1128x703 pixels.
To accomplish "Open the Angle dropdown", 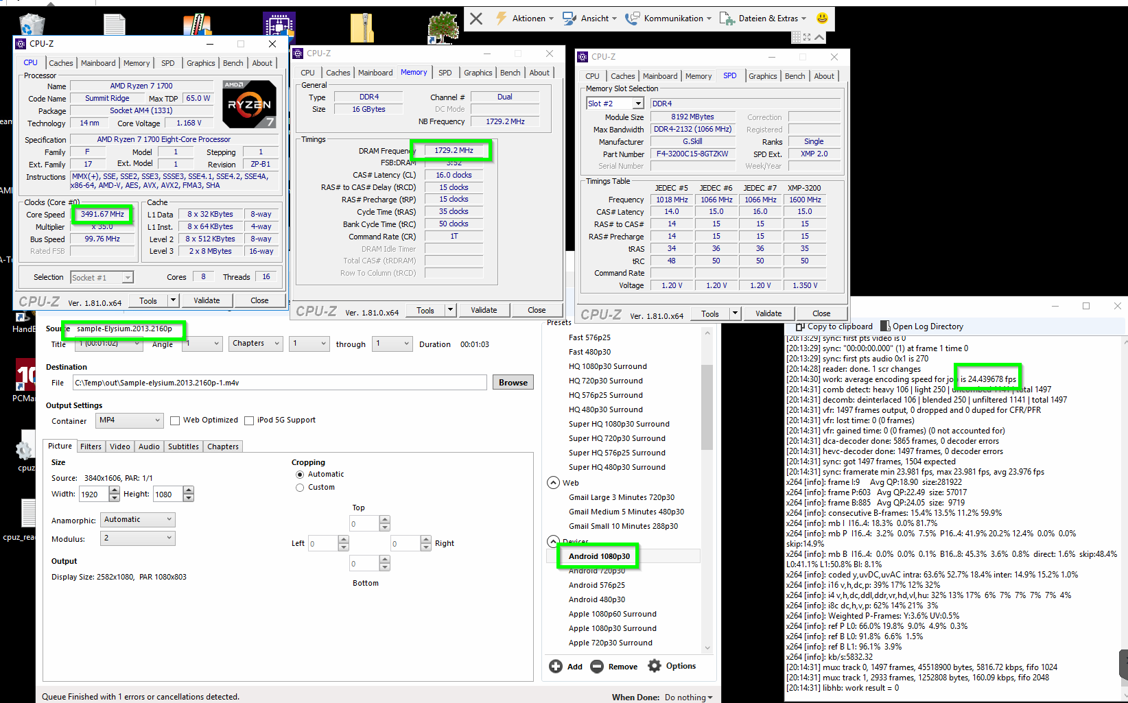I will tap(202, 344).
